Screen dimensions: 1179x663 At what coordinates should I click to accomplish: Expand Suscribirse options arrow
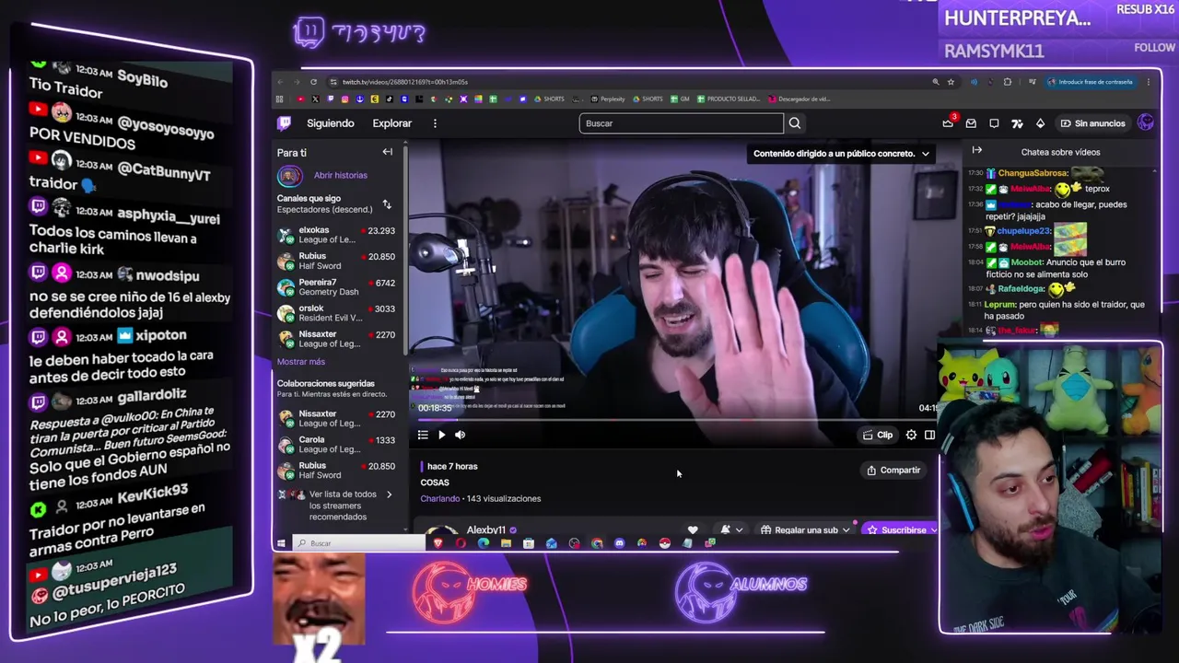tap(932, 530)
